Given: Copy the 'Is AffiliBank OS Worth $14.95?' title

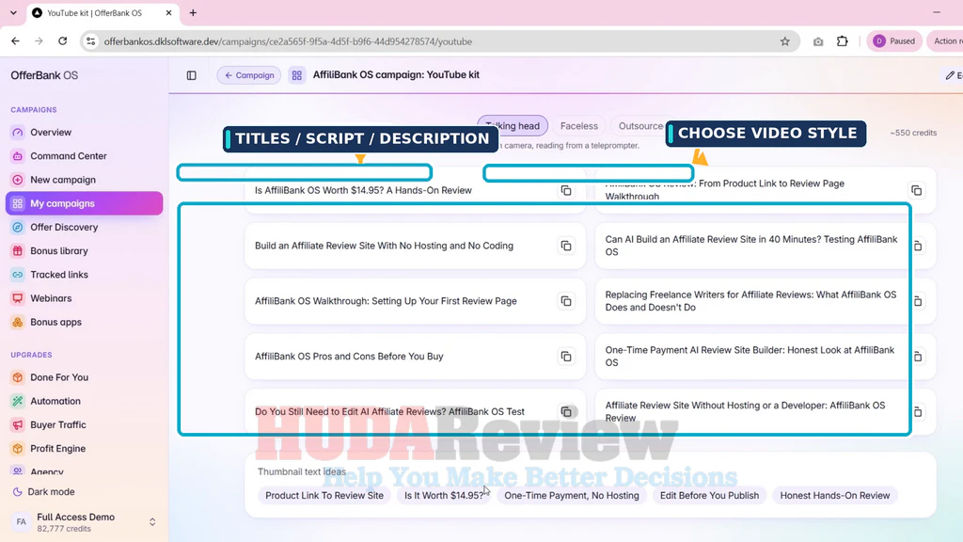Looking at the screenshot, I should tap(565, 190).
